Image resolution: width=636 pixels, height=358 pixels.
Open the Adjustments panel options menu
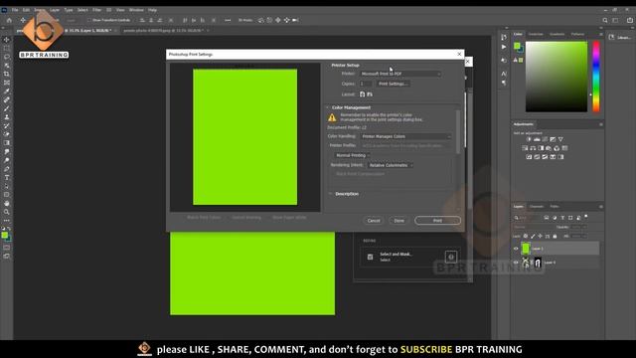coord(600,124)
